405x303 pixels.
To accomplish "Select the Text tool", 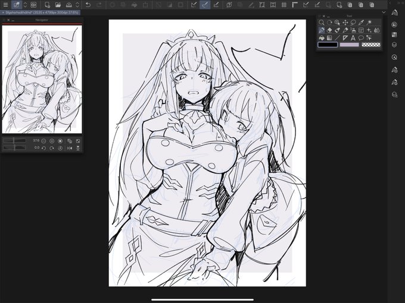I will (353, 38).
